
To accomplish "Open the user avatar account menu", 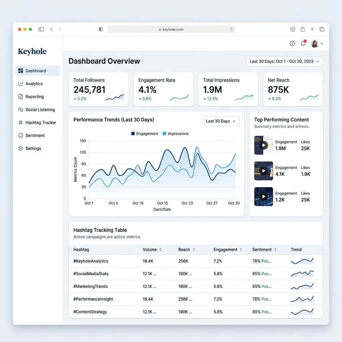I will [x=317, y=44].
